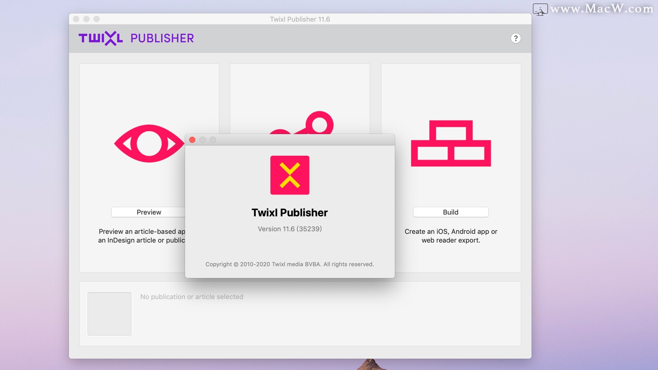Image resolution: width=658 pixels, height=370 pixels.
Task: Click the 'Preview an article-based' description text
Action: click(x=142, y=236)
